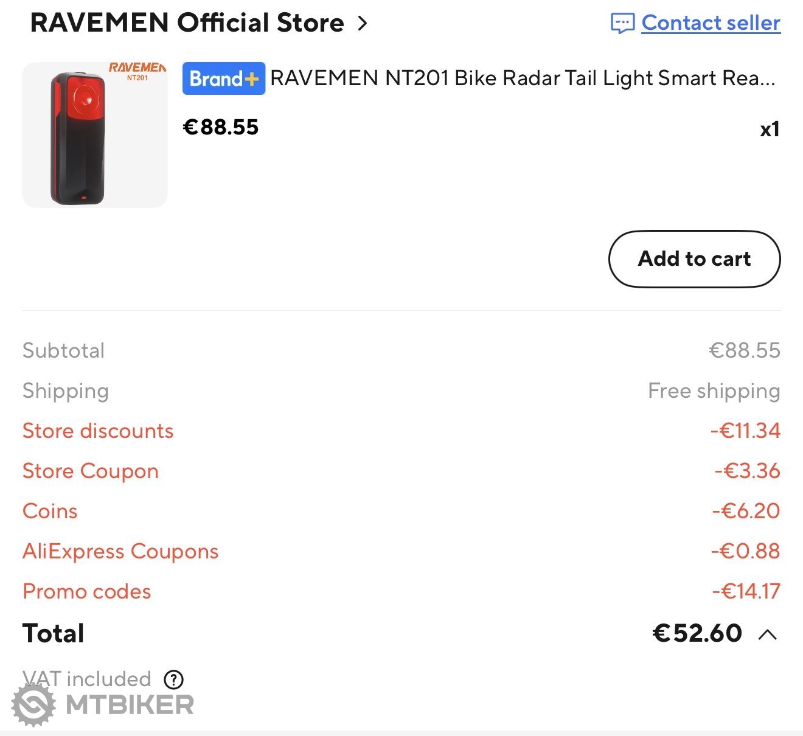The image size is (803, 736).
Task: Click the Coins discount row label
Action: [x=50, y=511]
